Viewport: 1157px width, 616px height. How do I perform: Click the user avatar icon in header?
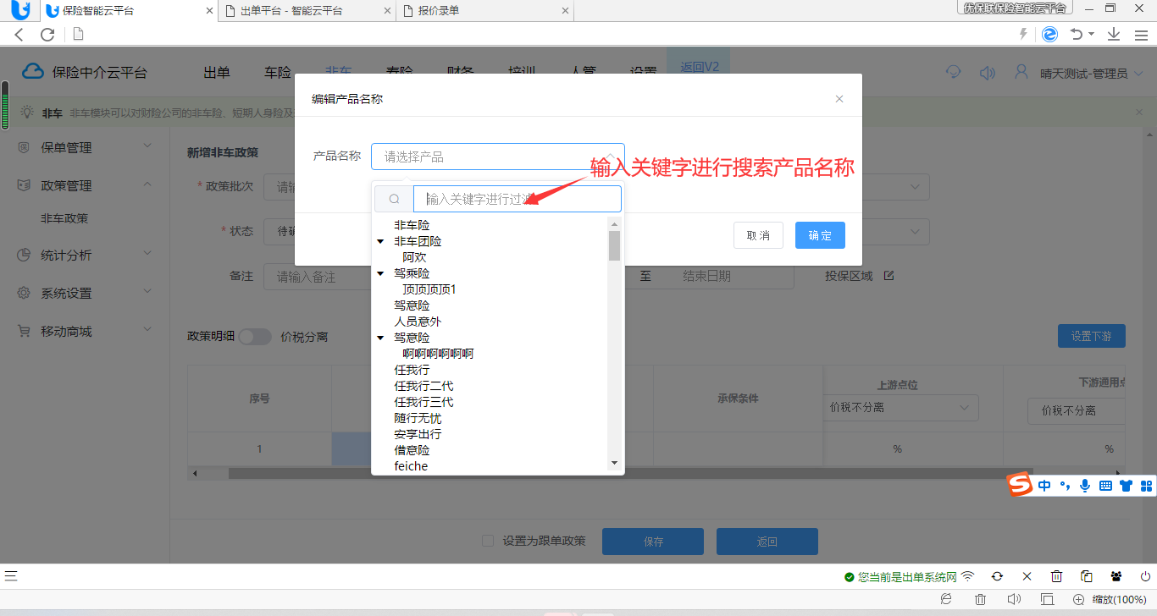[1021, 72]
